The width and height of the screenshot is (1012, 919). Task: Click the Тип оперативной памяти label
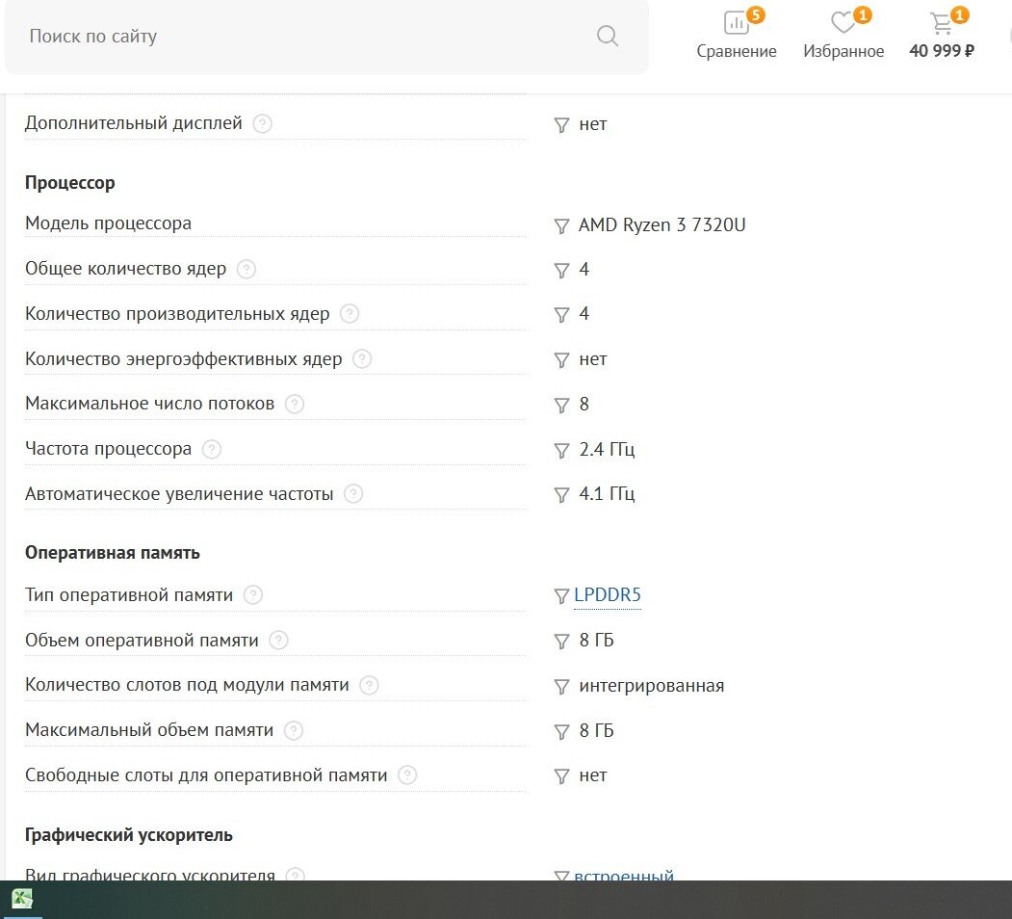click(128, 594)
